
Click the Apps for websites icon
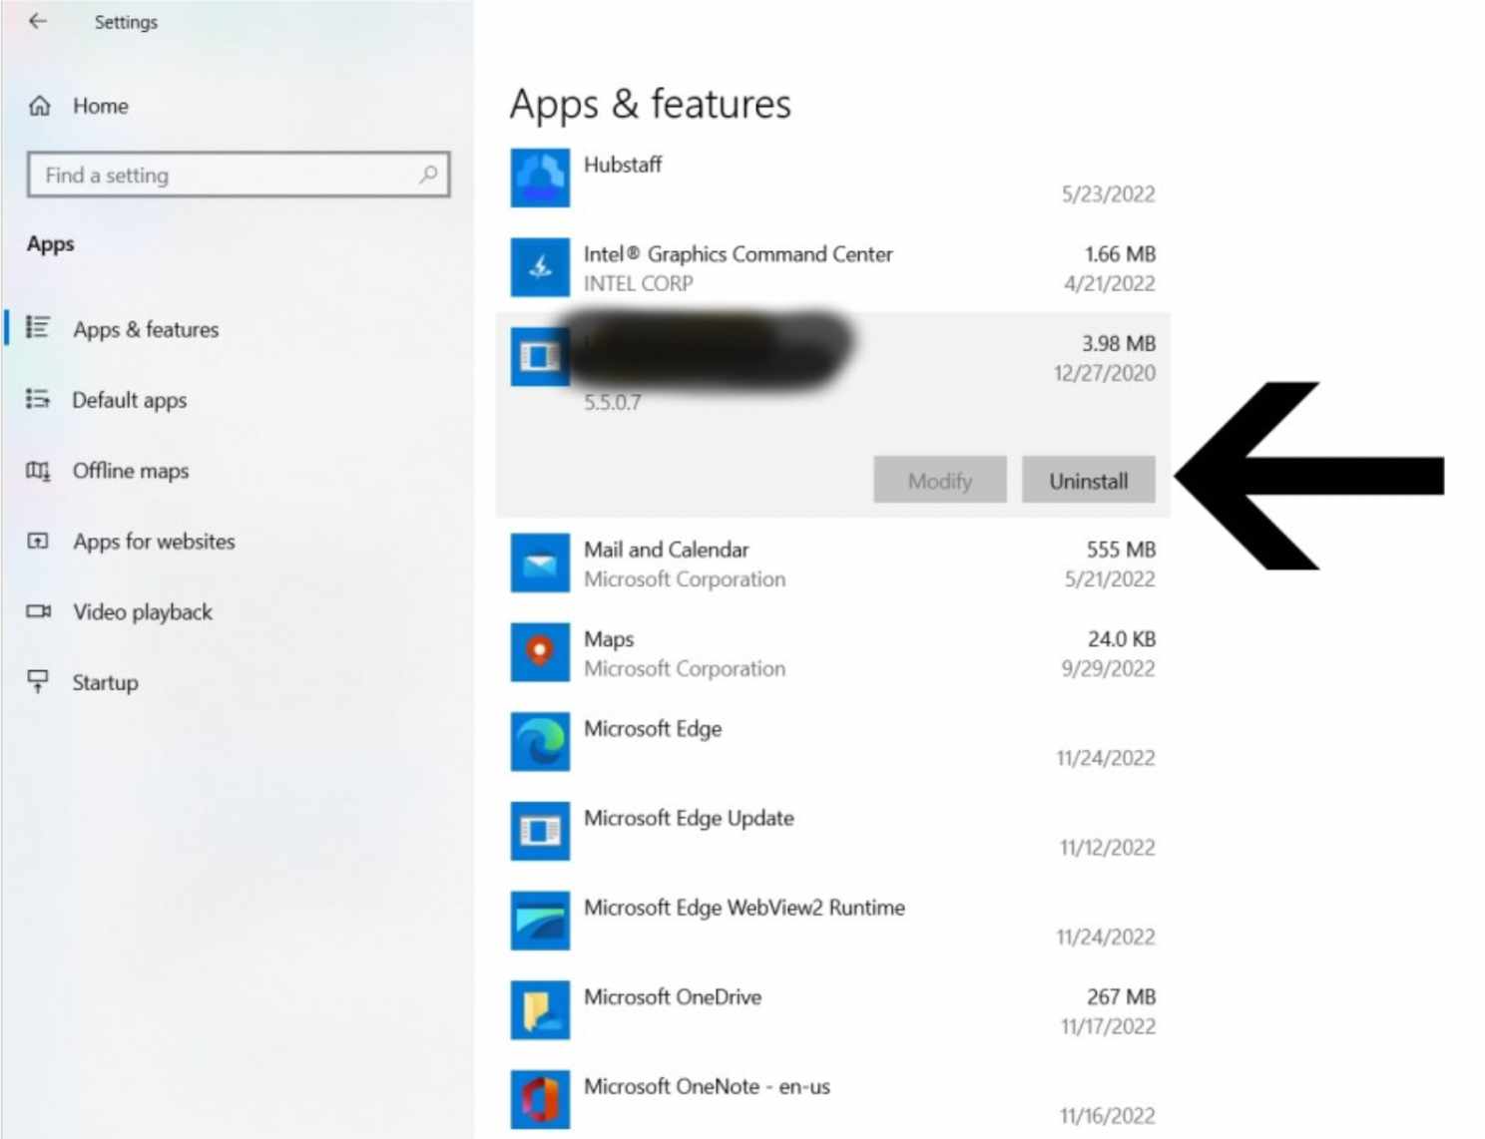tap(38, 542)
